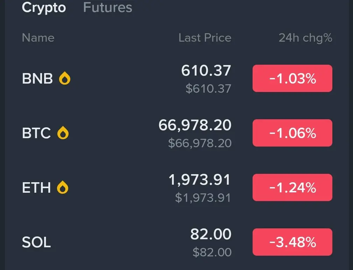Screen dimensions: 353x270
Task: Sort by 24h chg% column header
Action: click(305, 38)
